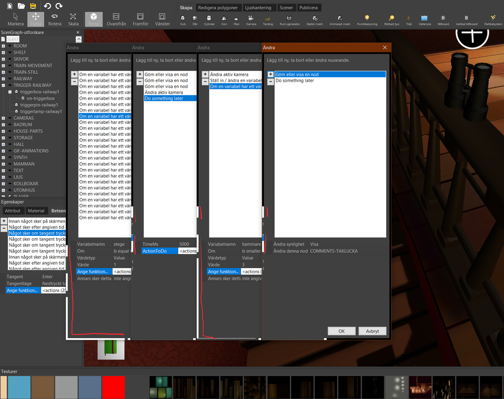The image size is (504, 399).
Task: Pick the Skala scale tool
Action: pos(73,19)
